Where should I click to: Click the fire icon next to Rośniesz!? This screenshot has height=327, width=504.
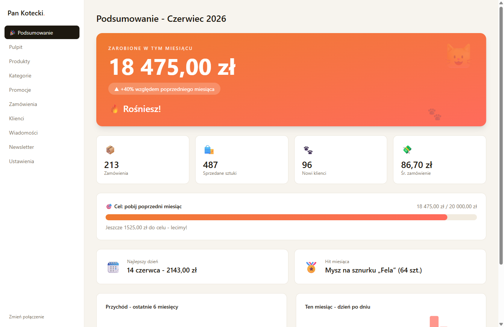(x=115, y=109)
